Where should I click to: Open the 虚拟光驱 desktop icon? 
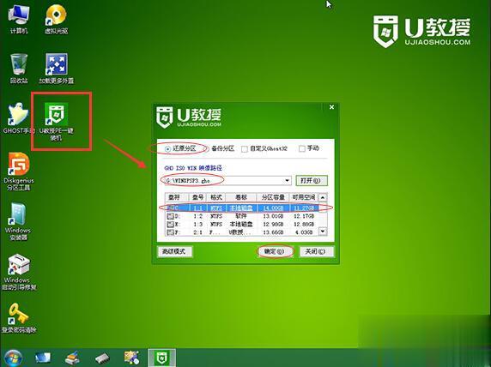57,19
